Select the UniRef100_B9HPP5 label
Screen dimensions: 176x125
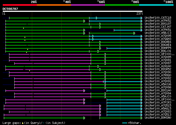click(x=158, y=48)
